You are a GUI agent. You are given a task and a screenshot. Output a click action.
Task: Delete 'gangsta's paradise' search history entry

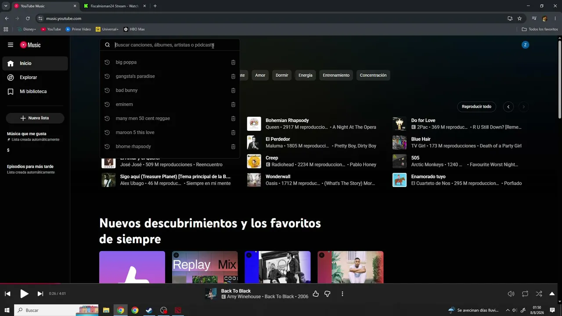(x=233, y=76)
